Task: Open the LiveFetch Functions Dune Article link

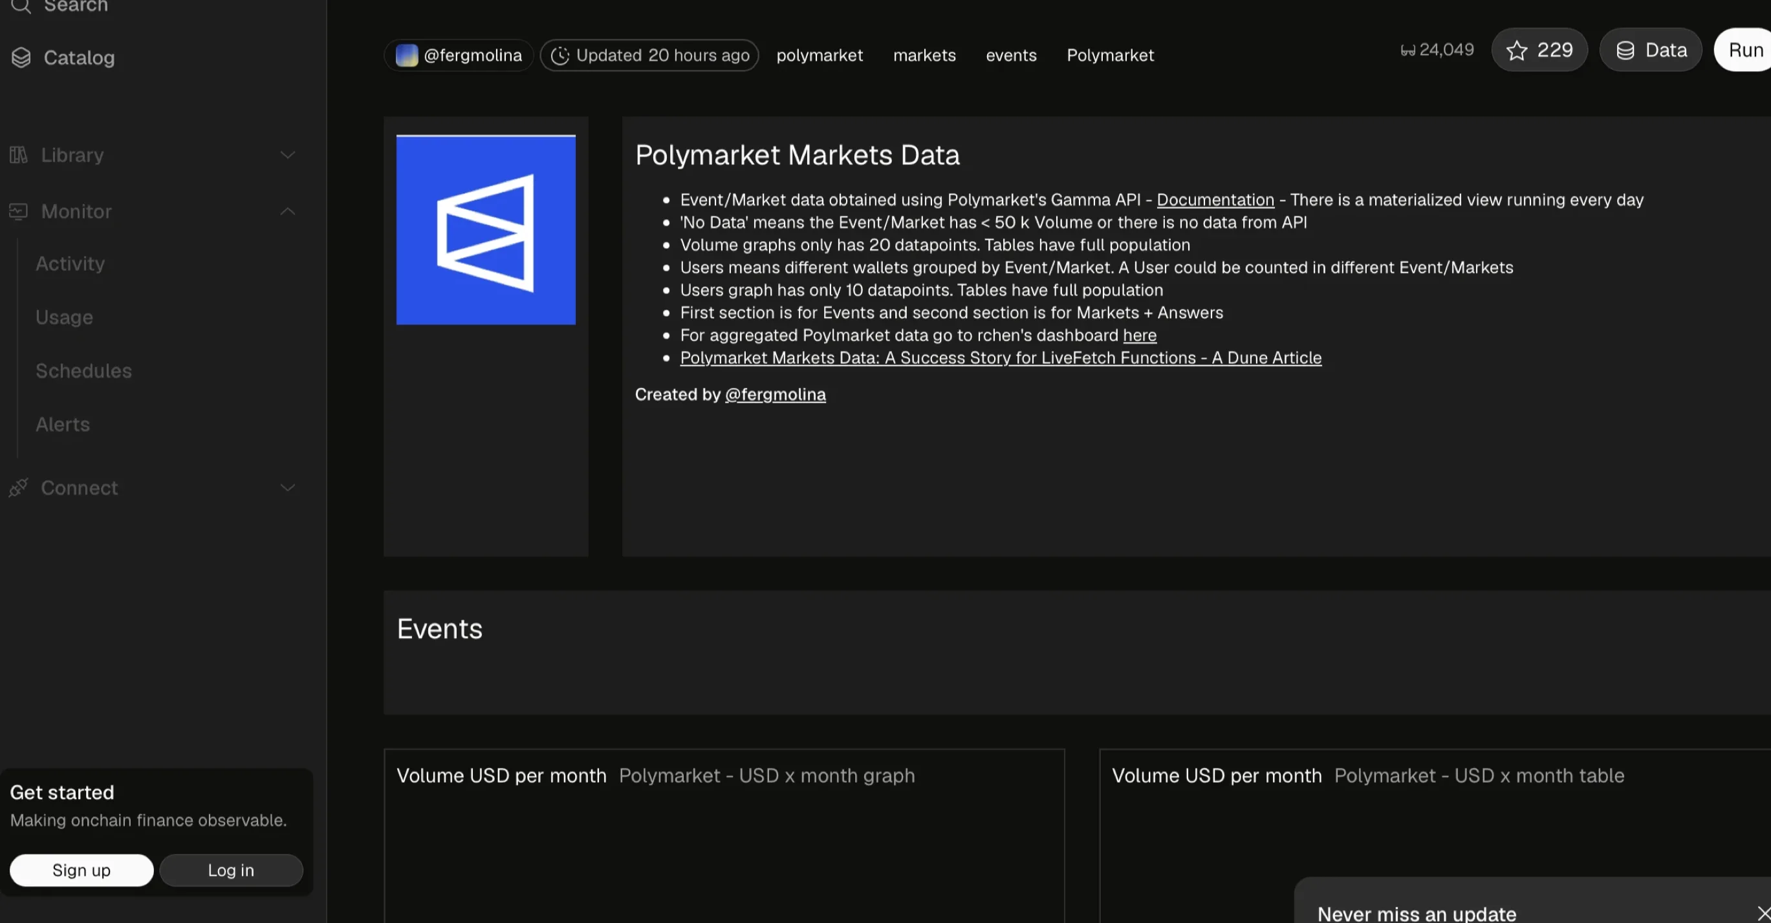Action: point(1001,358)
